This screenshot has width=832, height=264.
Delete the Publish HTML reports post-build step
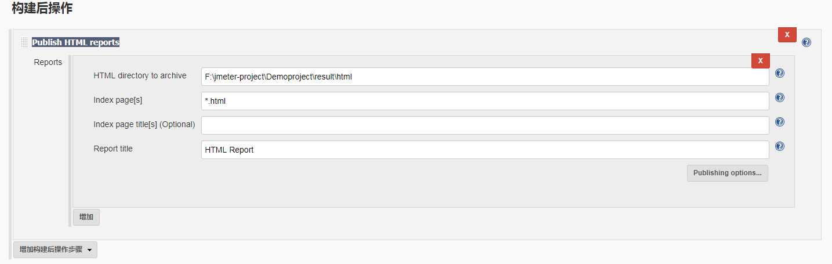[x=787, y=35]
